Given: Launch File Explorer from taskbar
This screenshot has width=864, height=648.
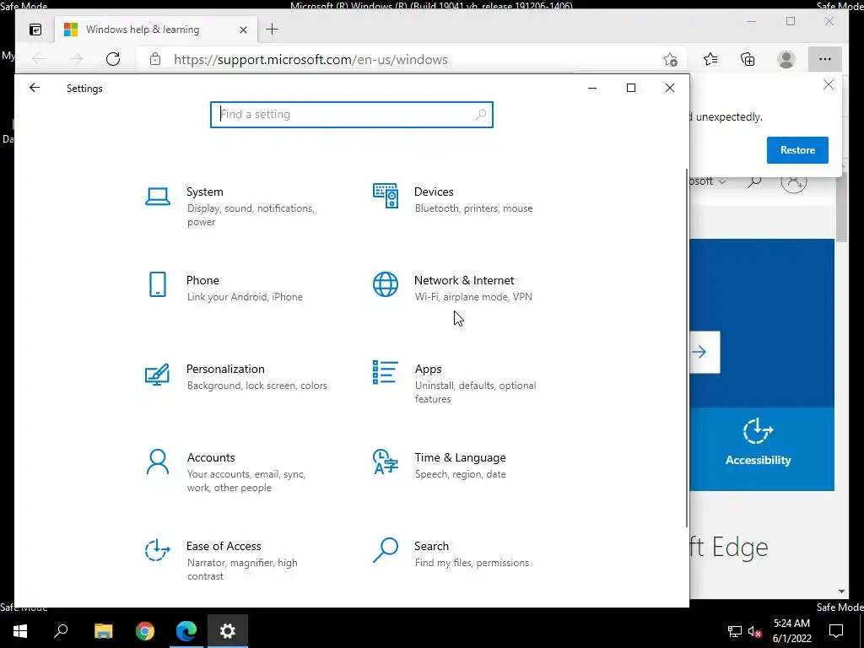Looking at the screenshot, I should (103, 631).
